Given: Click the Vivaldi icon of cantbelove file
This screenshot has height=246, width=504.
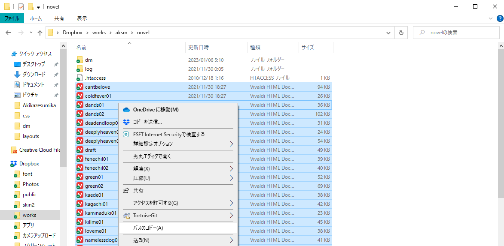Looking at the screenshot, I should [79, 87].
